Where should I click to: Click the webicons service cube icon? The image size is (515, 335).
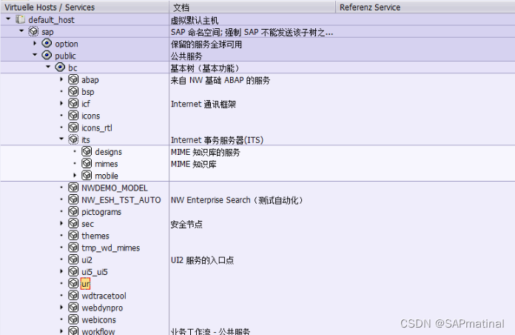[73, 319]
